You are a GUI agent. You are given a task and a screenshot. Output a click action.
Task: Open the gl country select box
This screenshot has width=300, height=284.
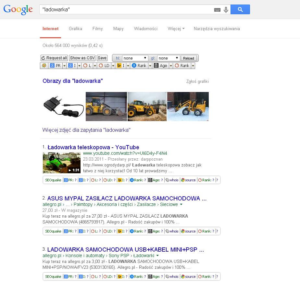pyautogui.click(x=169, y=58)
